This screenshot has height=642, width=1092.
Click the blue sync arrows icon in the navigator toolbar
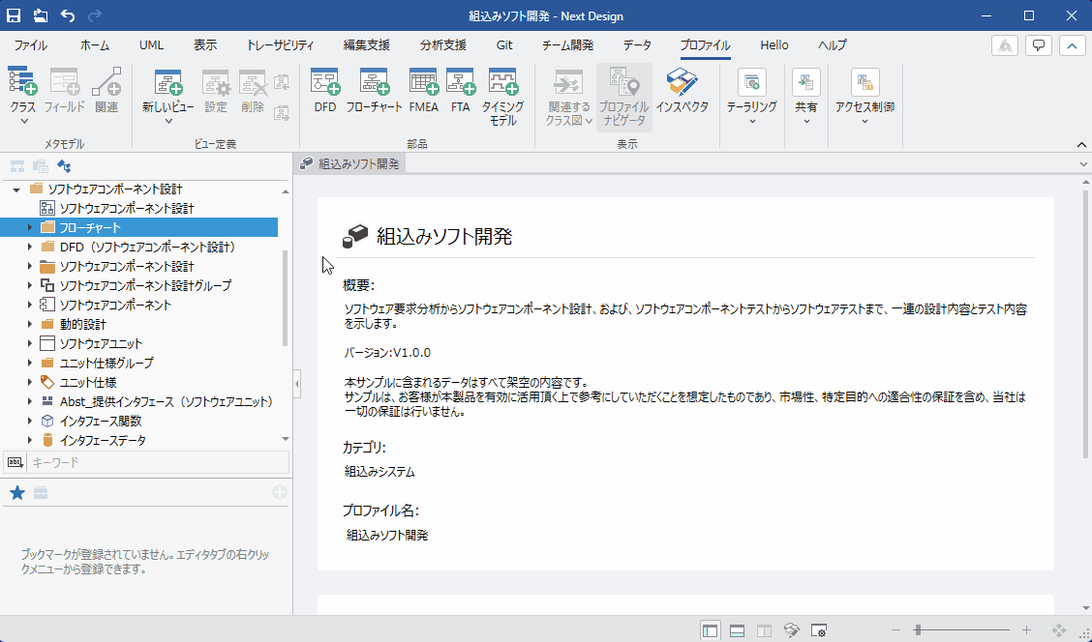64,166
